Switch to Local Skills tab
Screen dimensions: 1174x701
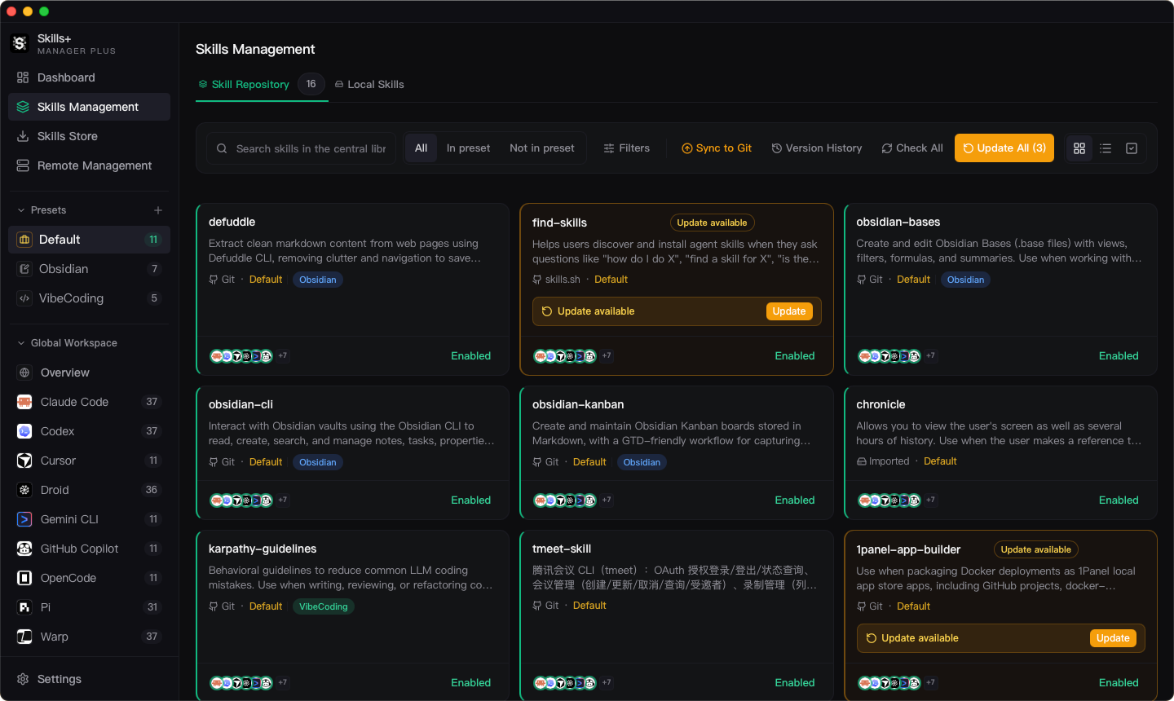point(369,84)
